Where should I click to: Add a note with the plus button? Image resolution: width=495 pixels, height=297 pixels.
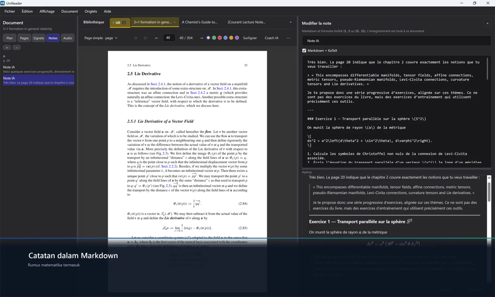(7, 47)
